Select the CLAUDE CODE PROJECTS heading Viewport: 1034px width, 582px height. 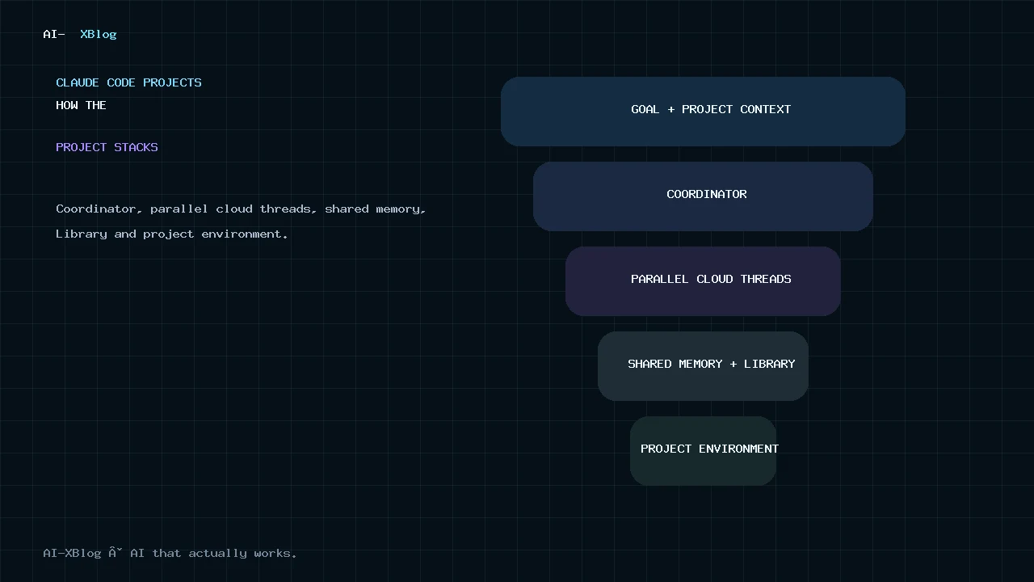(128, 82)
